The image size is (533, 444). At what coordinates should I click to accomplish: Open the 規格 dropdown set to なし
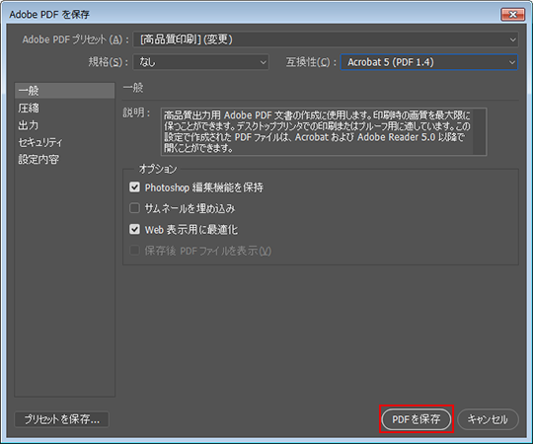[x=200, y=62]
